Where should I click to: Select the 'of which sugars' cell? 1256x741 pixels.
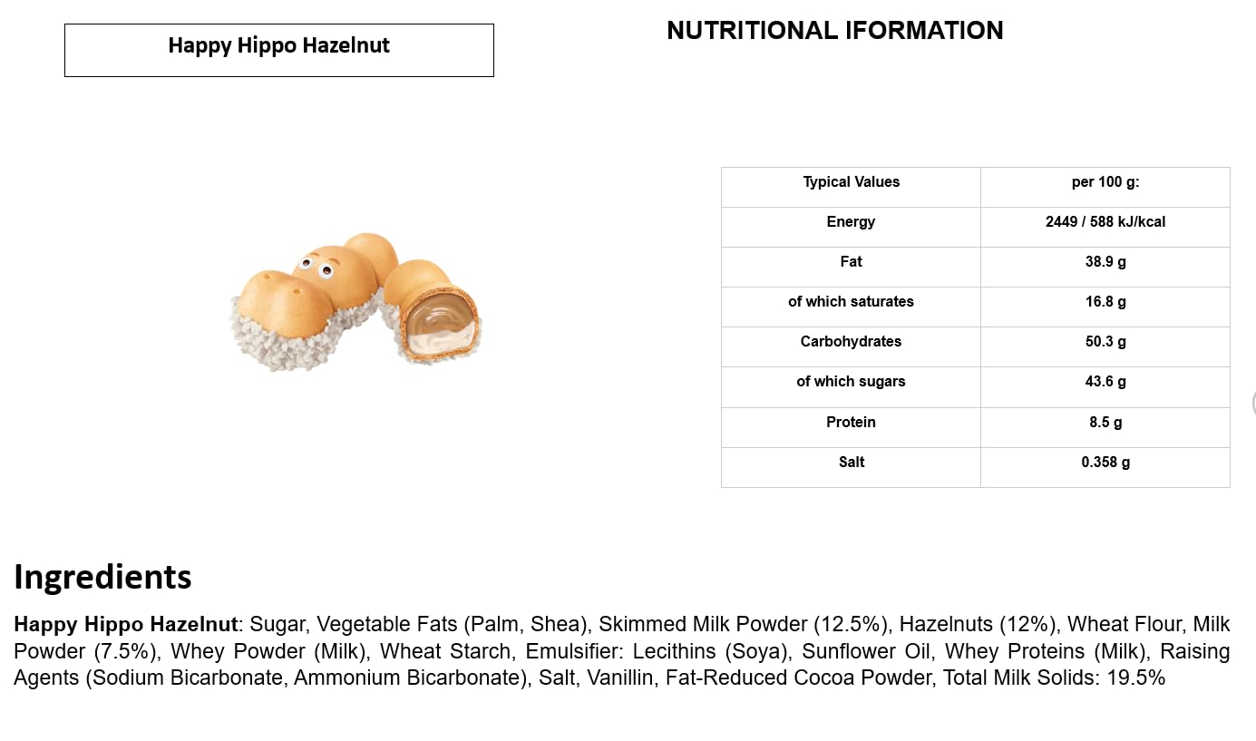(851, 382)
